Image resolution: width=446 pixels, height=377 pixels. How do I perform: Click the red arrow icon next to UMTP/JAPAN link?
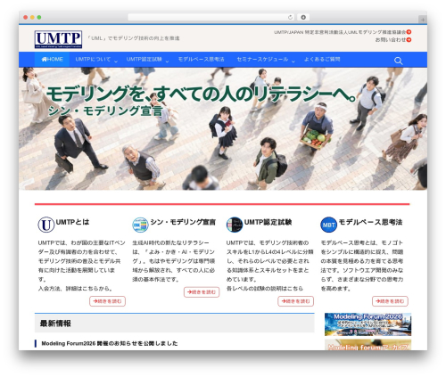pyautogui.click(x=409, y=32)
